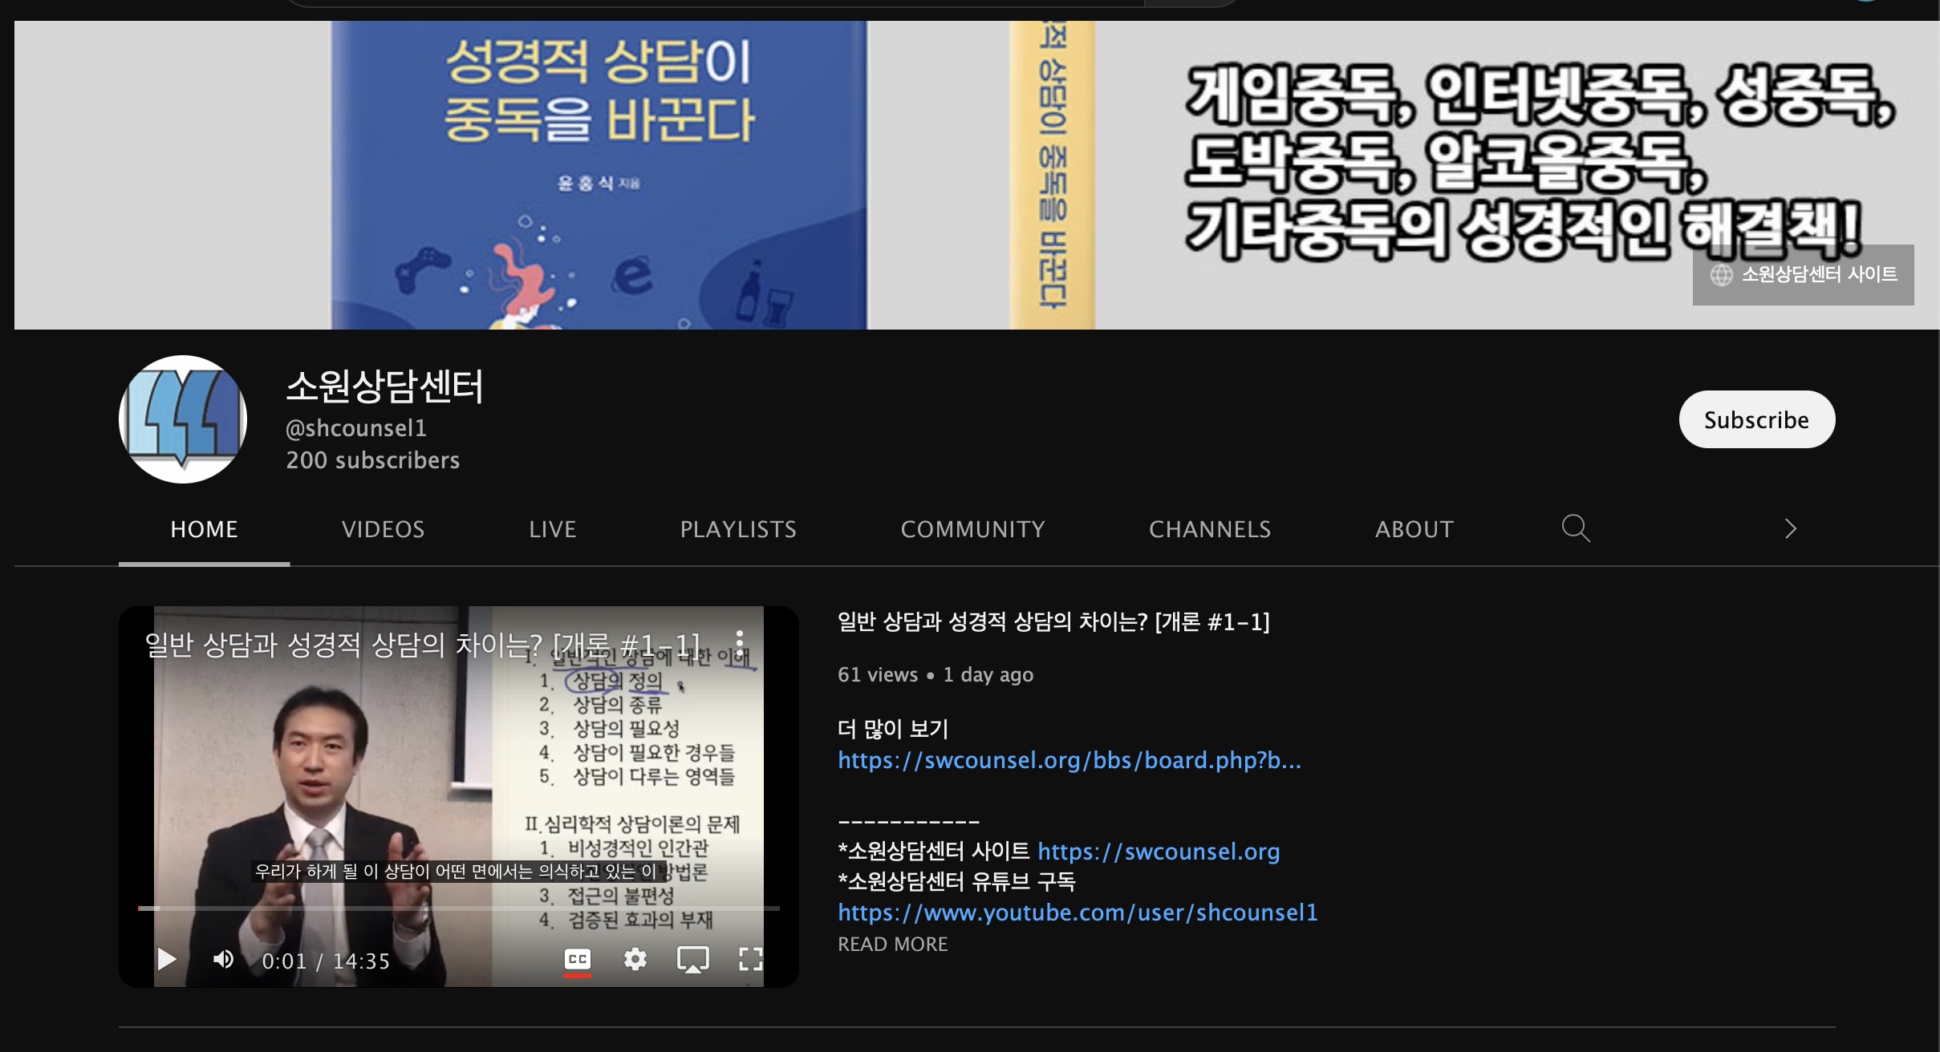Show more tabs with right chevron
The image size is (1940, 1052).
point(1790,528)
